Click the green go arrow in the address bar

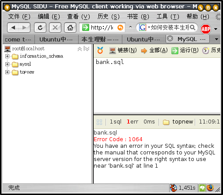pos(86,27)
